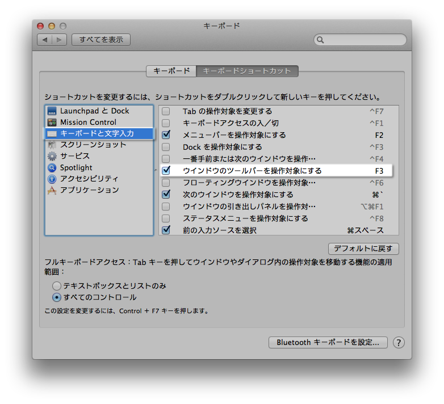Click the ^F3 shortcut value
444x404 pixels.
(376, 147)
